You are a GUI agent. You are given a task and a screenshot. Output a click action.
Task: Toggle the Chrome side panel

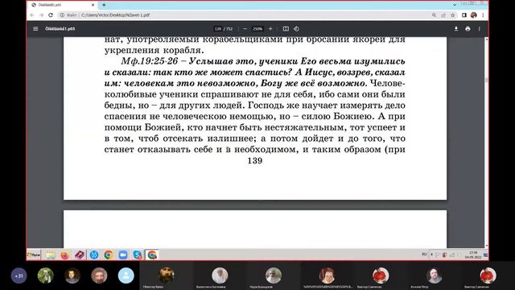[464, 15]
